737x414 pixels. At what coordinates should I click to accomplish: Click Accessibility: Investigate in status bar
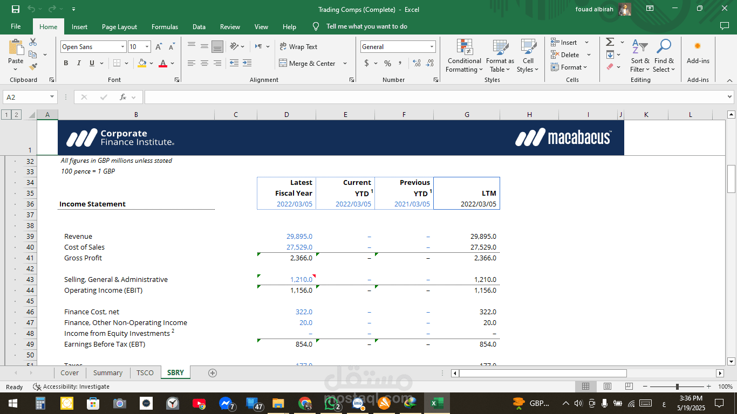point(71,387)
